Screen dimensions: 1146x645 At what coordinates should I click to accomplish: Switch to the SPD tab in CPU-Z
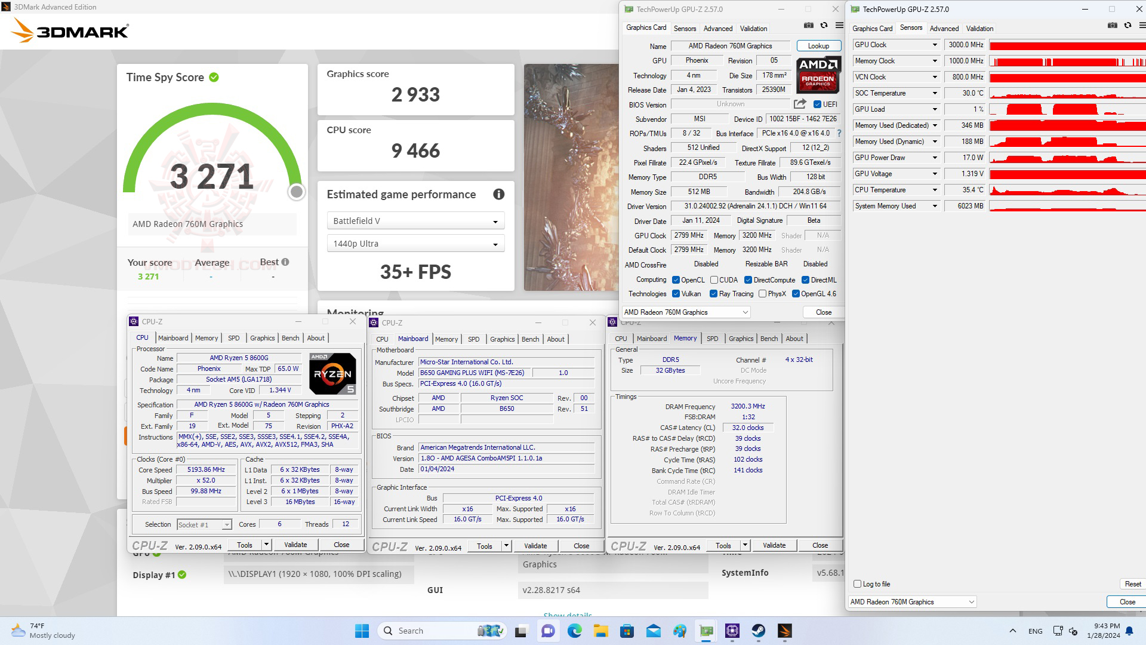[x=233, y=338]
